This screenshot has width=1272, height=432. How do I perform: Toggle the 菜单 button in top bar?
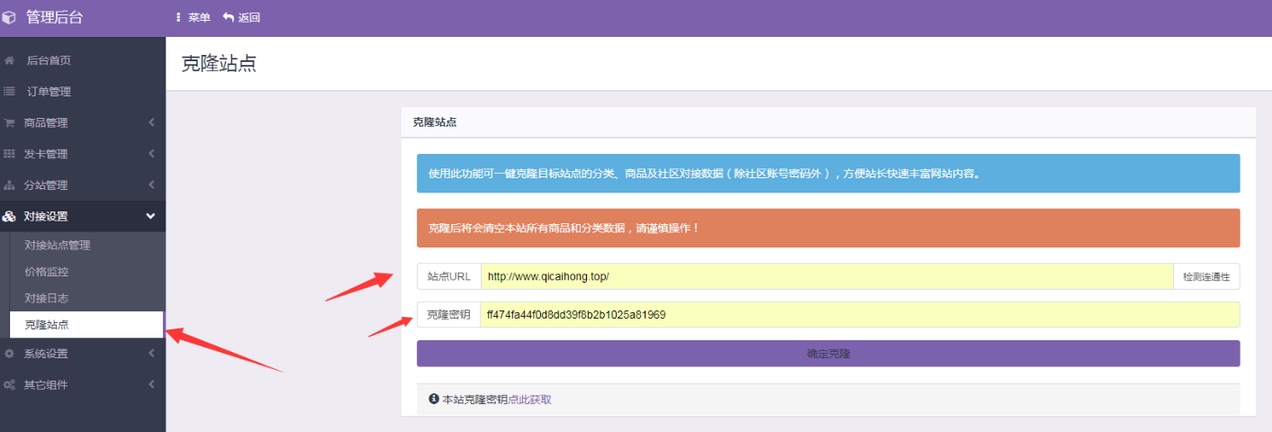pyautogui.click(x=194, y=17)
